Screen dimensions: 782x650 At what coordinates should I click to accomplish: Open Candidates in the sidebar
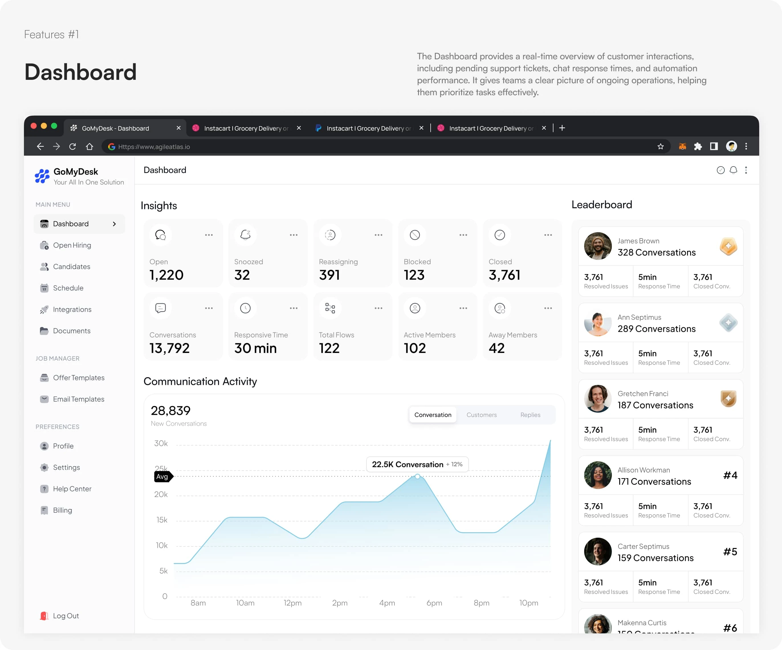79,267
